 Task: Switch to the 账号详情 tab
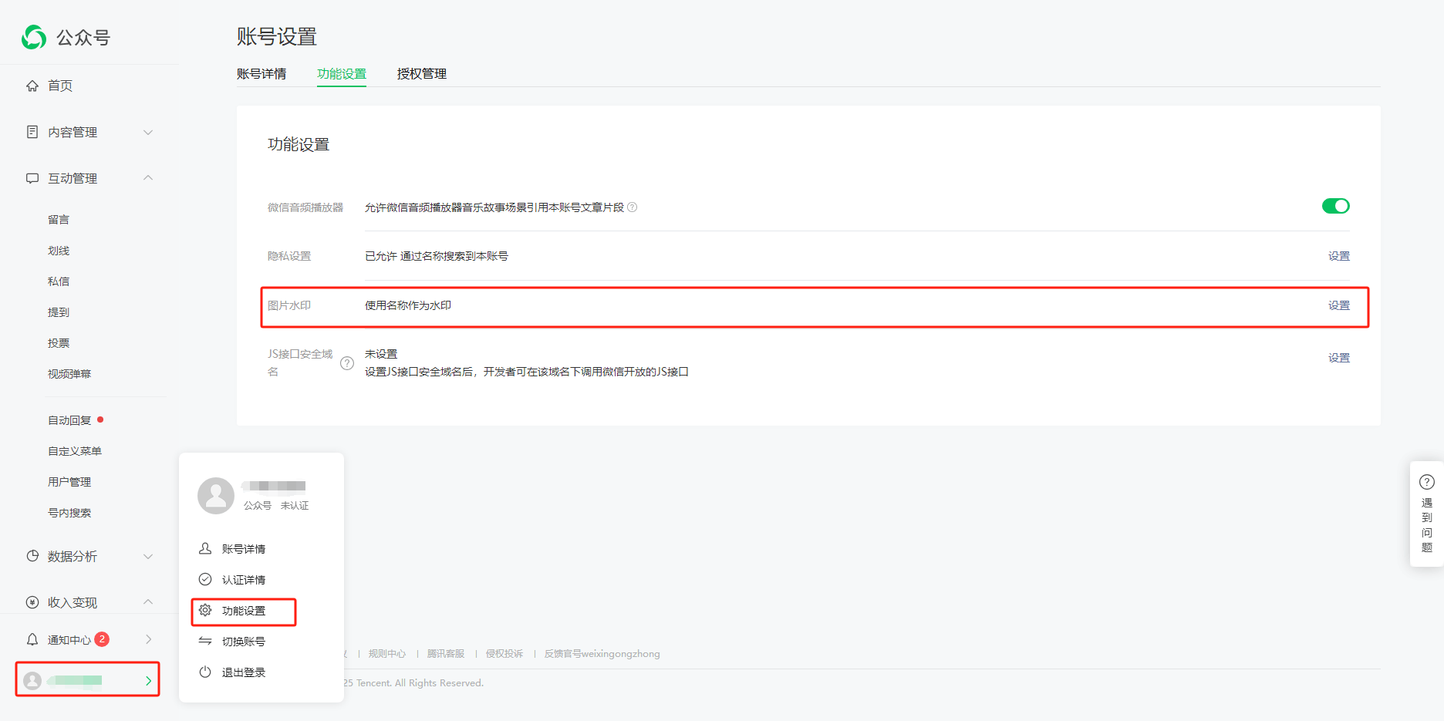coord(261,74)
